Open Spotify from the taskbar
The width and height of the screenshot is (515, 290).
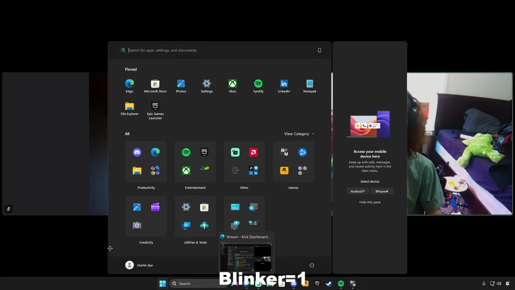point(341,284)
